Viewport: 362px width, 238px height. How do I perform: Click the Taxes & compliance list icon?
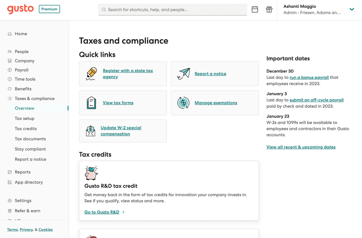tap(10, 99)
